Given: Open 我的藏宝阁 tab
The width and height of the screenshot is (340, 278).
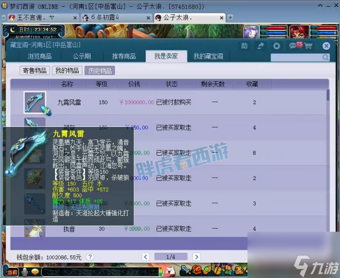Looking at the screenshot, I should pos(208,57).
